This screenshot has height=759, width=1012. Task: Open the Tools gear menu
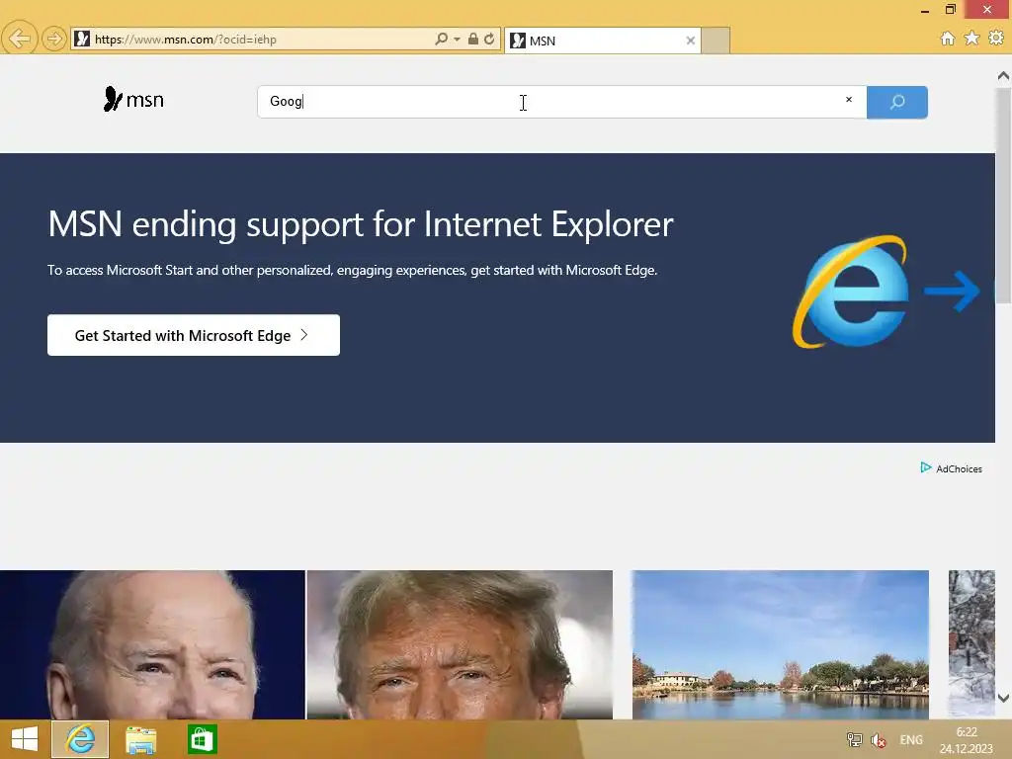[996, 39]
